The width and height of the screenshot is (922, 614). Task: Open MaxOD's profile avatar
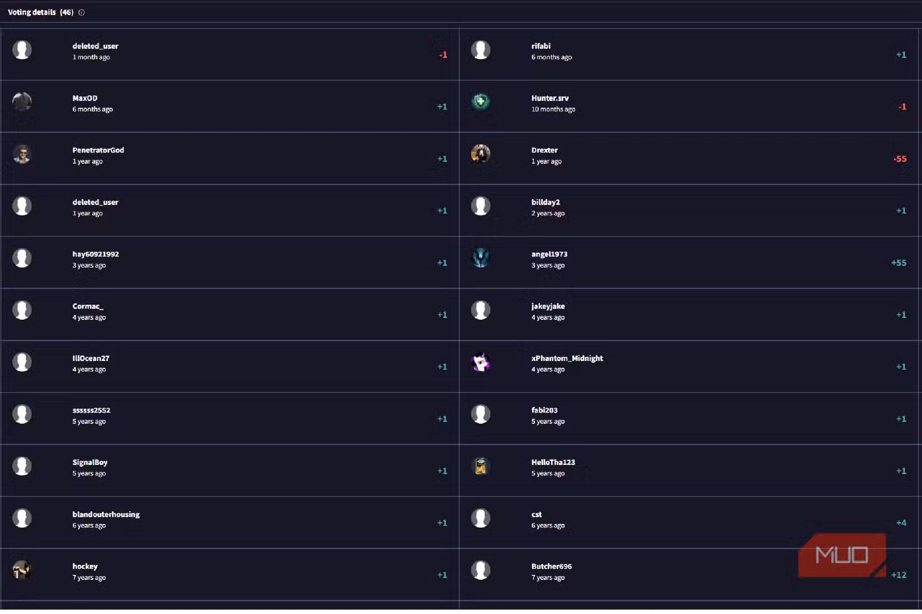click(x=22, y=102)
